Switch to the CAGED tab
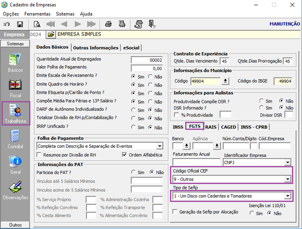This screenshot has width=302, height=229. click(x=229, y=127)
